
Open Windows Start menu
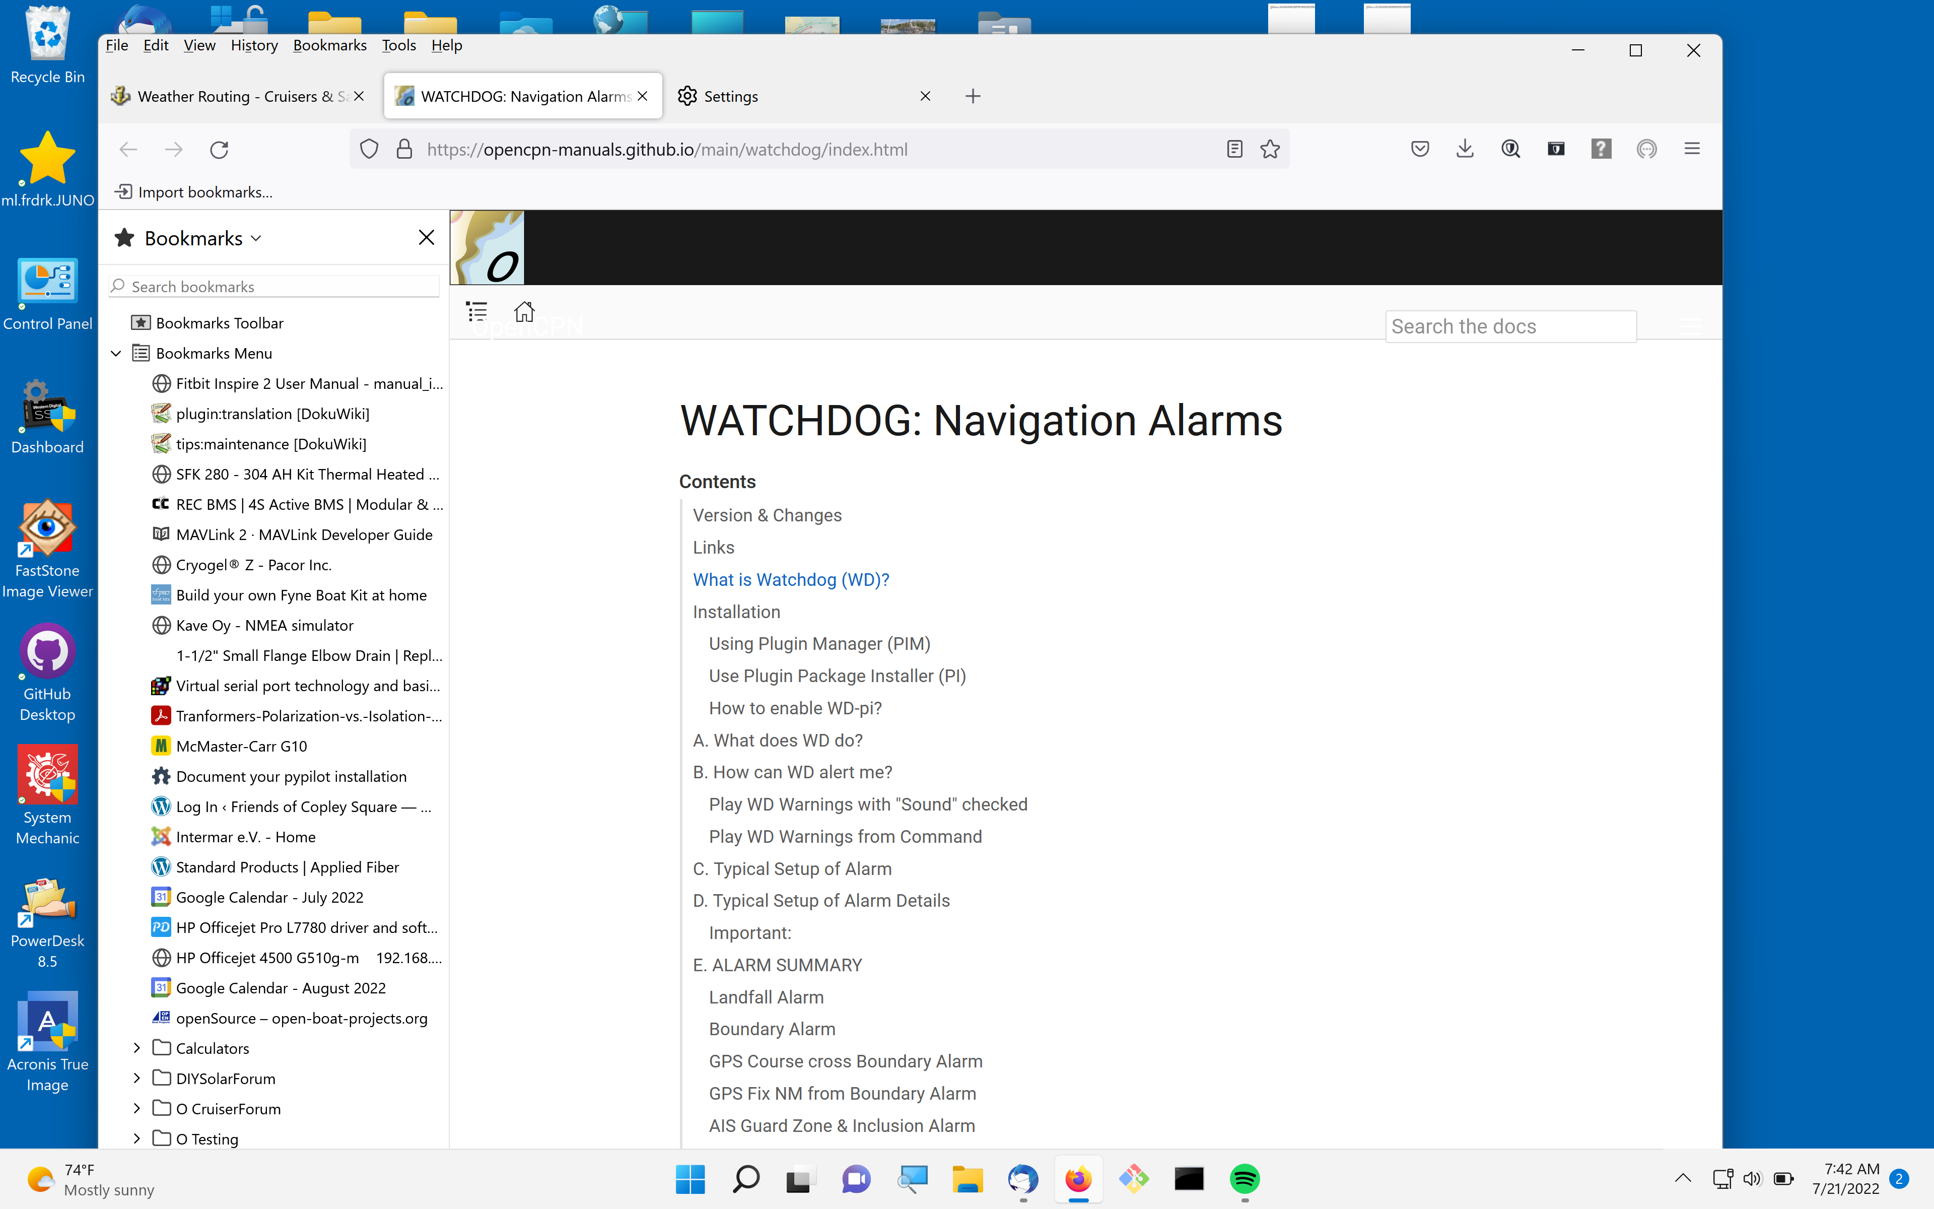point(689,1179)
